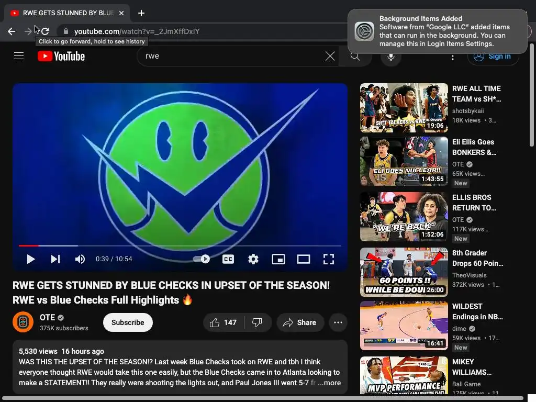Click the '5,530 views 16 hours ago' text
The height and width of the screenshot is (402, 536).
tap(62, 351)
